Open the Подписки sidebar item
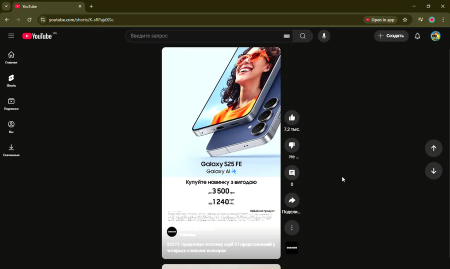450x269 pixels. [11, 104]
